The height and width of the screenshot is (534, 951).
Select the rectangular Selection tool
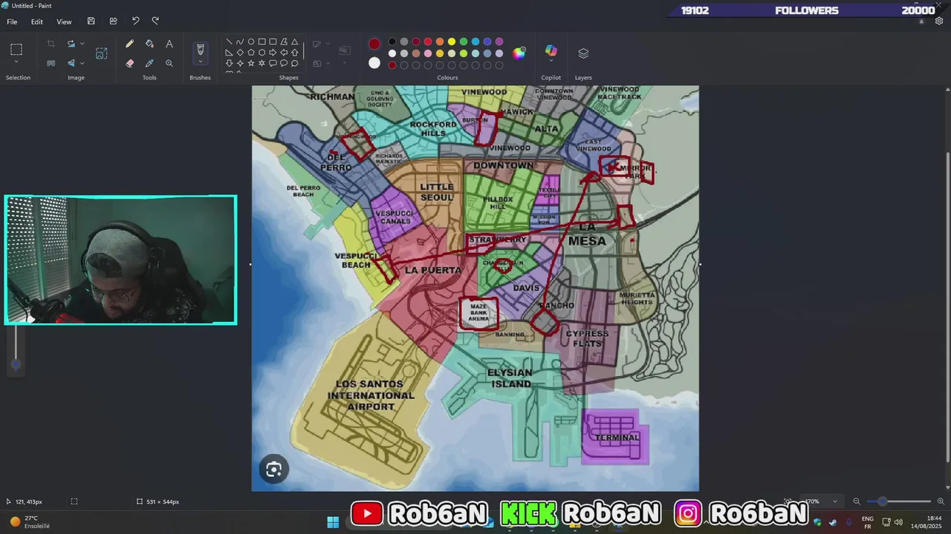16,50
